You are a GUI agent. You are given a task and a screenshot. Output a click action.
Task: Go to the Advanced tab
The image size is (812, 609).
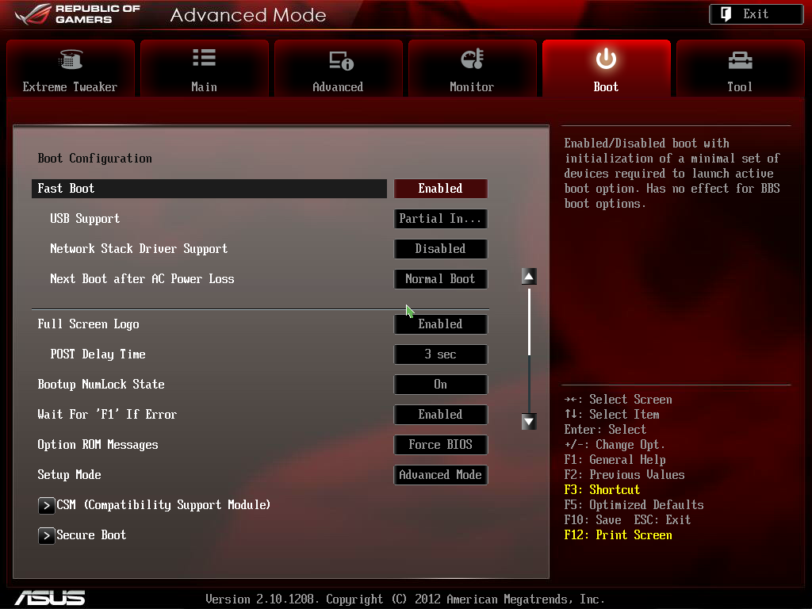click(x=338, y=68)
